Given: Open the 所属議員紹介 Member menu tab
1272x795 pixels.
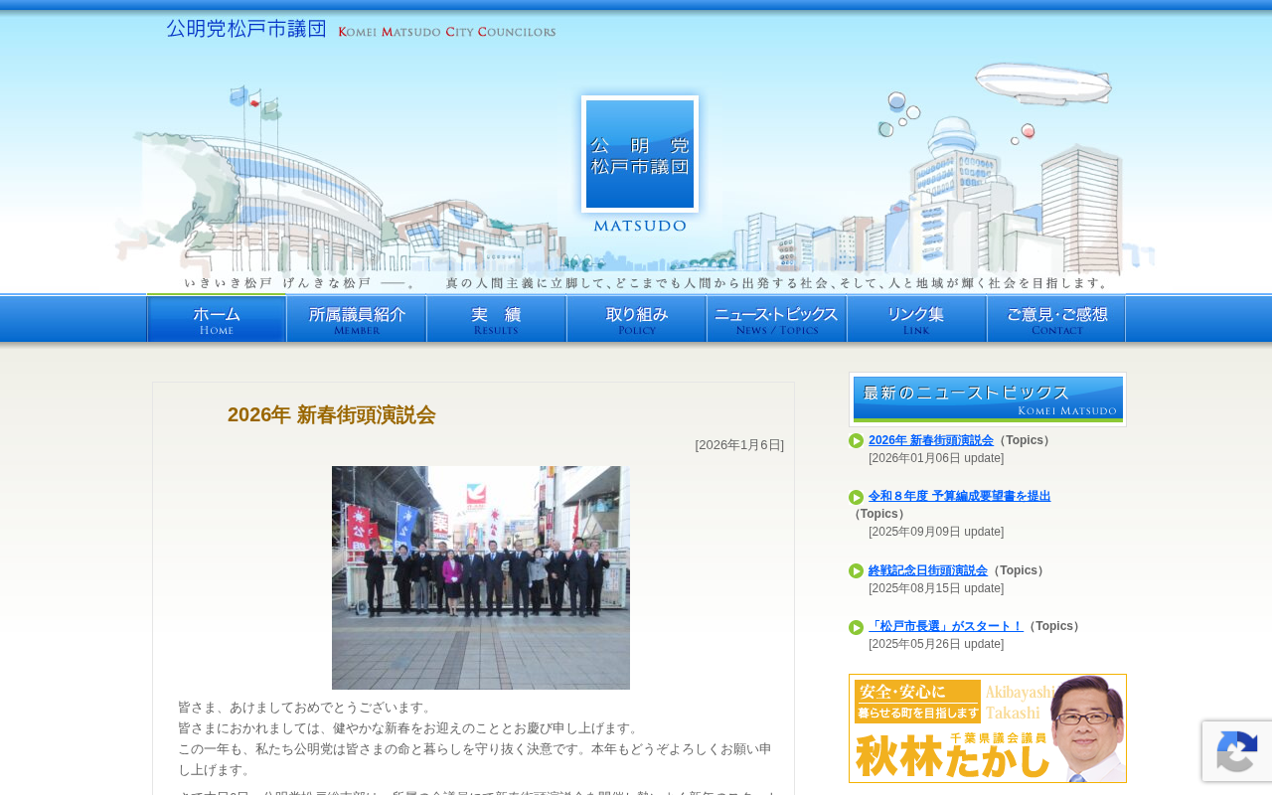Looking at the screenshot, I should (357, 318).
